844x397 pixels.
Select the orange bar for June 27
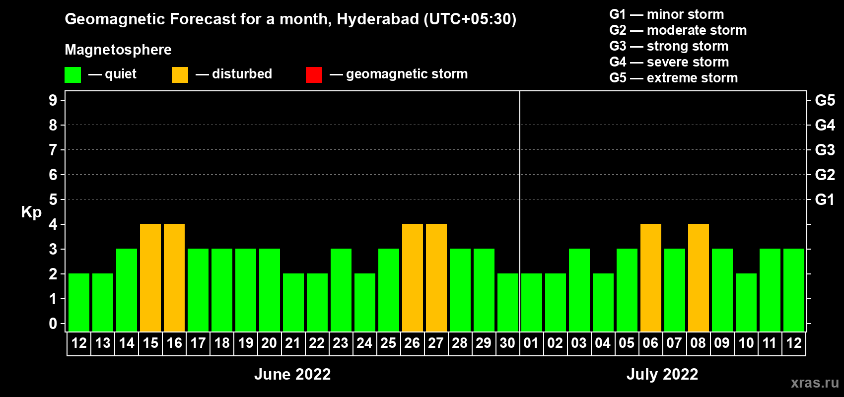tap(436, 277)
